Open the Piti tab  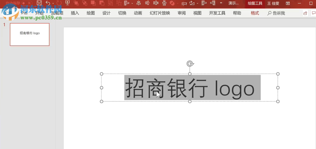(24, 13)
